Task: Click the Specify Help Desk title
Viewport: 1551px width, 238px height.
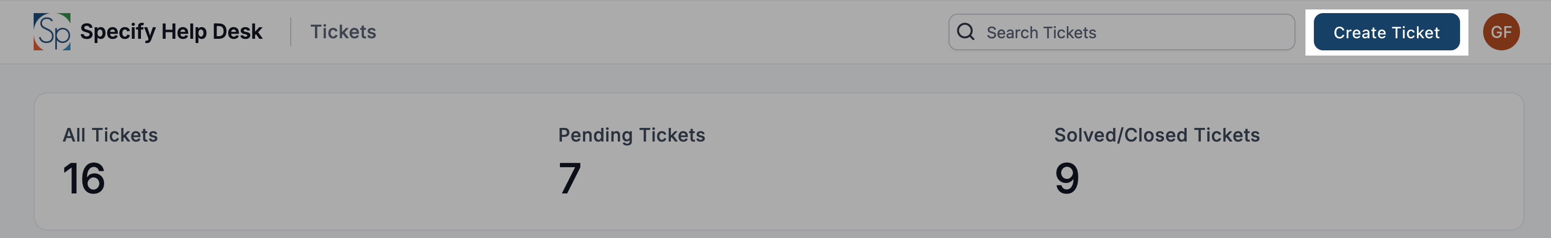Action: pos(171,32)
